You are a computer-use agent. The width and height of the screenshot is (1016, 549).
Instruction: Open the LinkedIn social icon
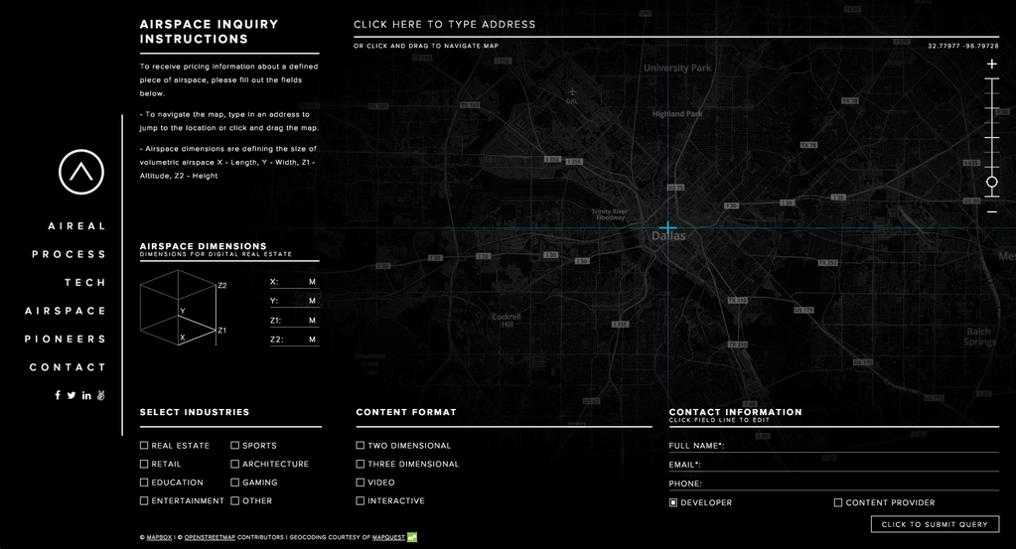pos(86,395)
